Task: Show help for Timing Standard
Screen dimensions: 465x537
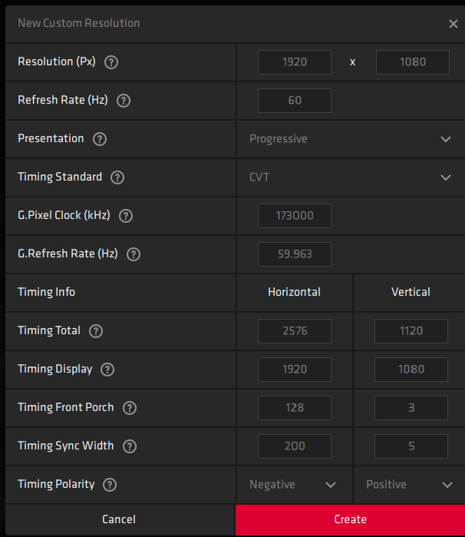Action: 117,177
